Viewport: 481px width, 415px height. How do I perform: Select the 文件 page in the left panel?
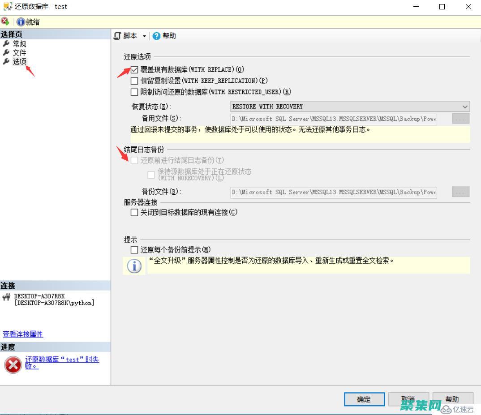[x=19, y=52]
